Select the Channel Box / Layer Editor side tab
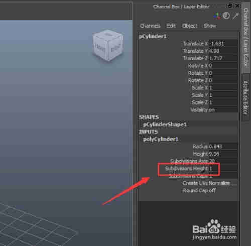The width and height of the screenshot is (251, 246). pyautogui.click(x=246, y=38)
